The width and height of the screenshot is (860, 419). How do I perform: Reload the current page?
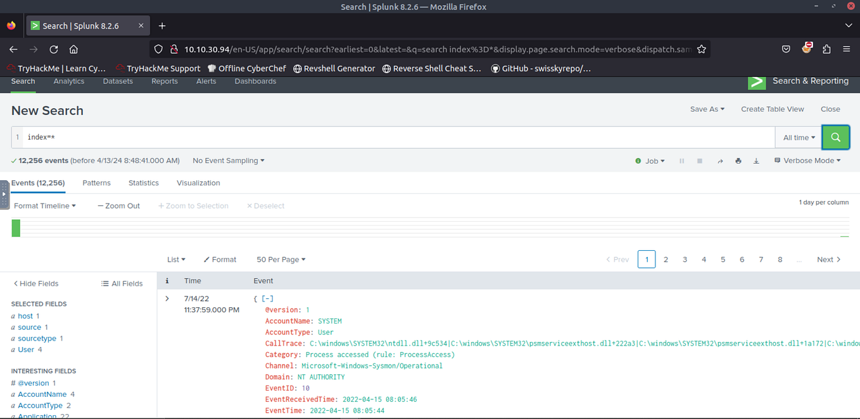point(53,49)
